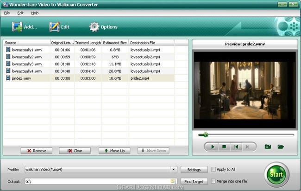Open the File menu
Viewport: 301px width, 191px height.
tap(7, 13)
